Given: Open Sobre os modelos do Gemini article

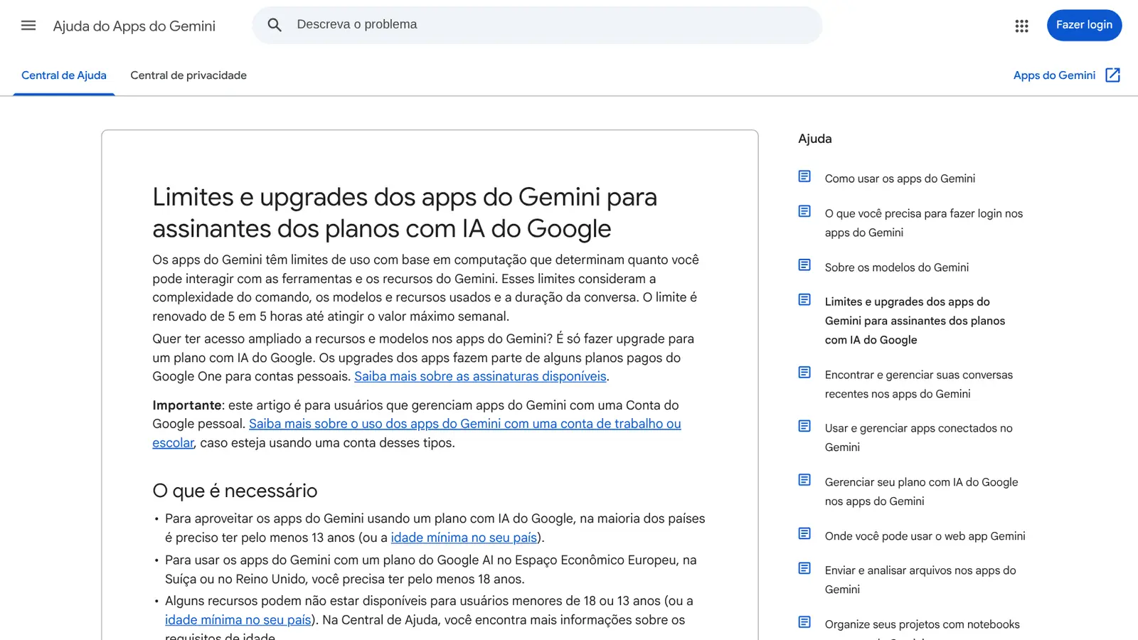Looking at the screenshot, I should (x=897, y=267).
